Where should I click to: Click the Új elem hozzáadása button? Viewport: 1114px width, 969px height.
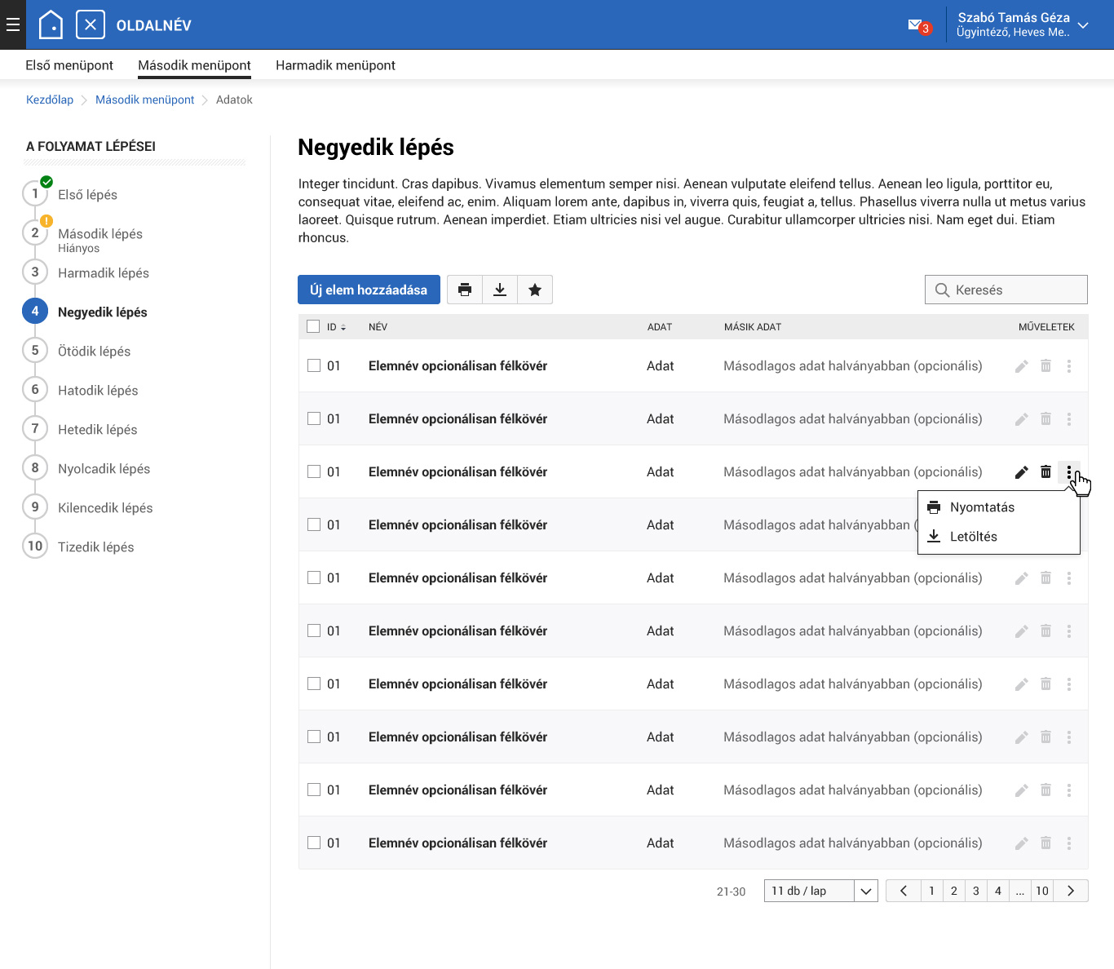369,290
